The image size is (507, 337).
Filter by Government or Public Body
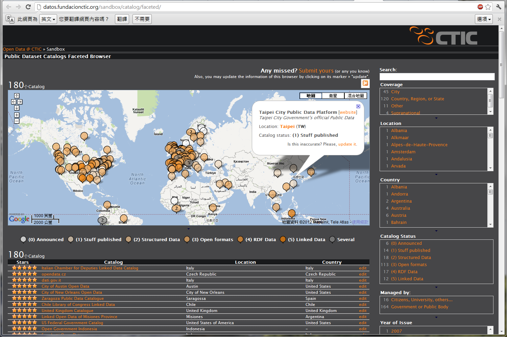point(419,307)
